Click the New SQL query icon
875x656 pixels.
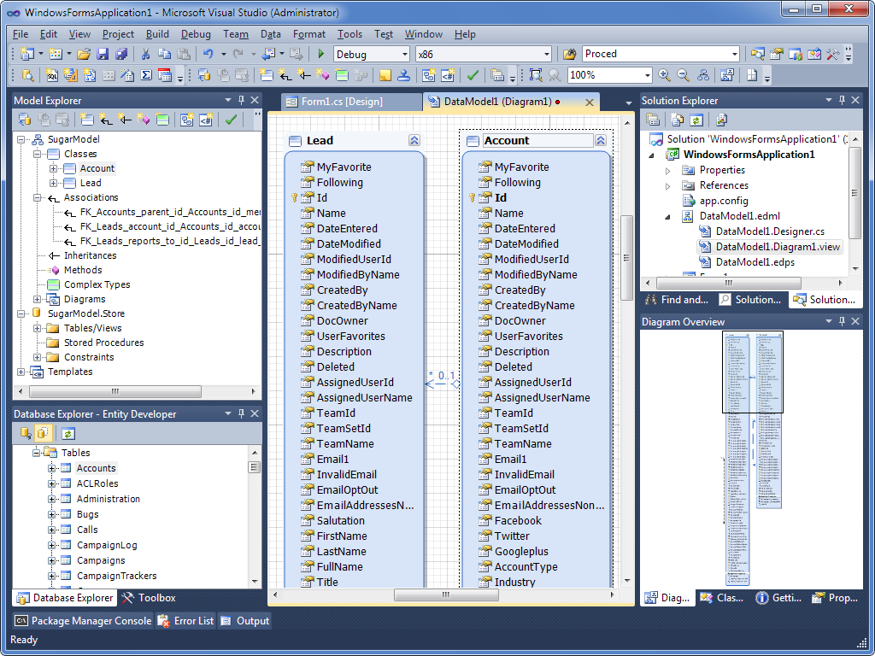[52, 75]
